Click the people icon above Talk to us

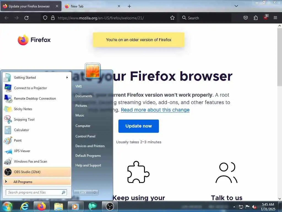pos(226,173)
